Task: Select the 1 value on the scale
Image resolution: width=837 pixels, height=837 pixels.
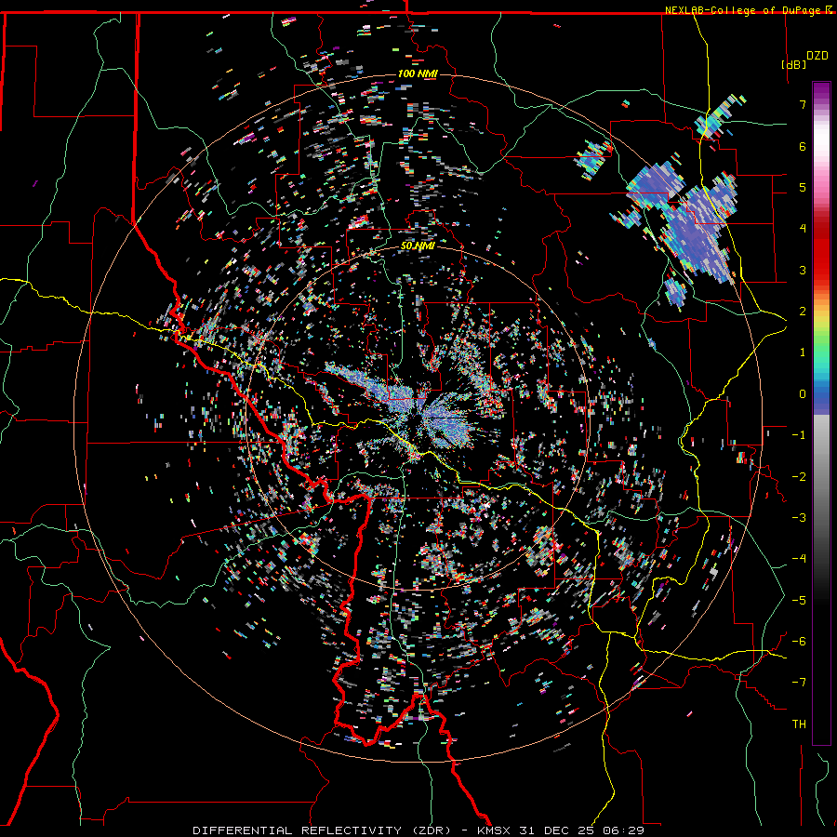Action: coord(803,352)
